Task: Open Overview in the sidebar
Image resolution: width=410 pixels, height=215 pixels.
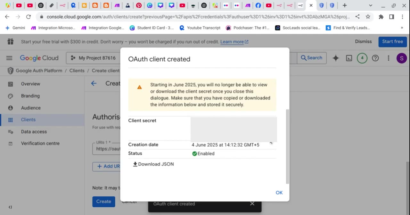Action: 30,84
